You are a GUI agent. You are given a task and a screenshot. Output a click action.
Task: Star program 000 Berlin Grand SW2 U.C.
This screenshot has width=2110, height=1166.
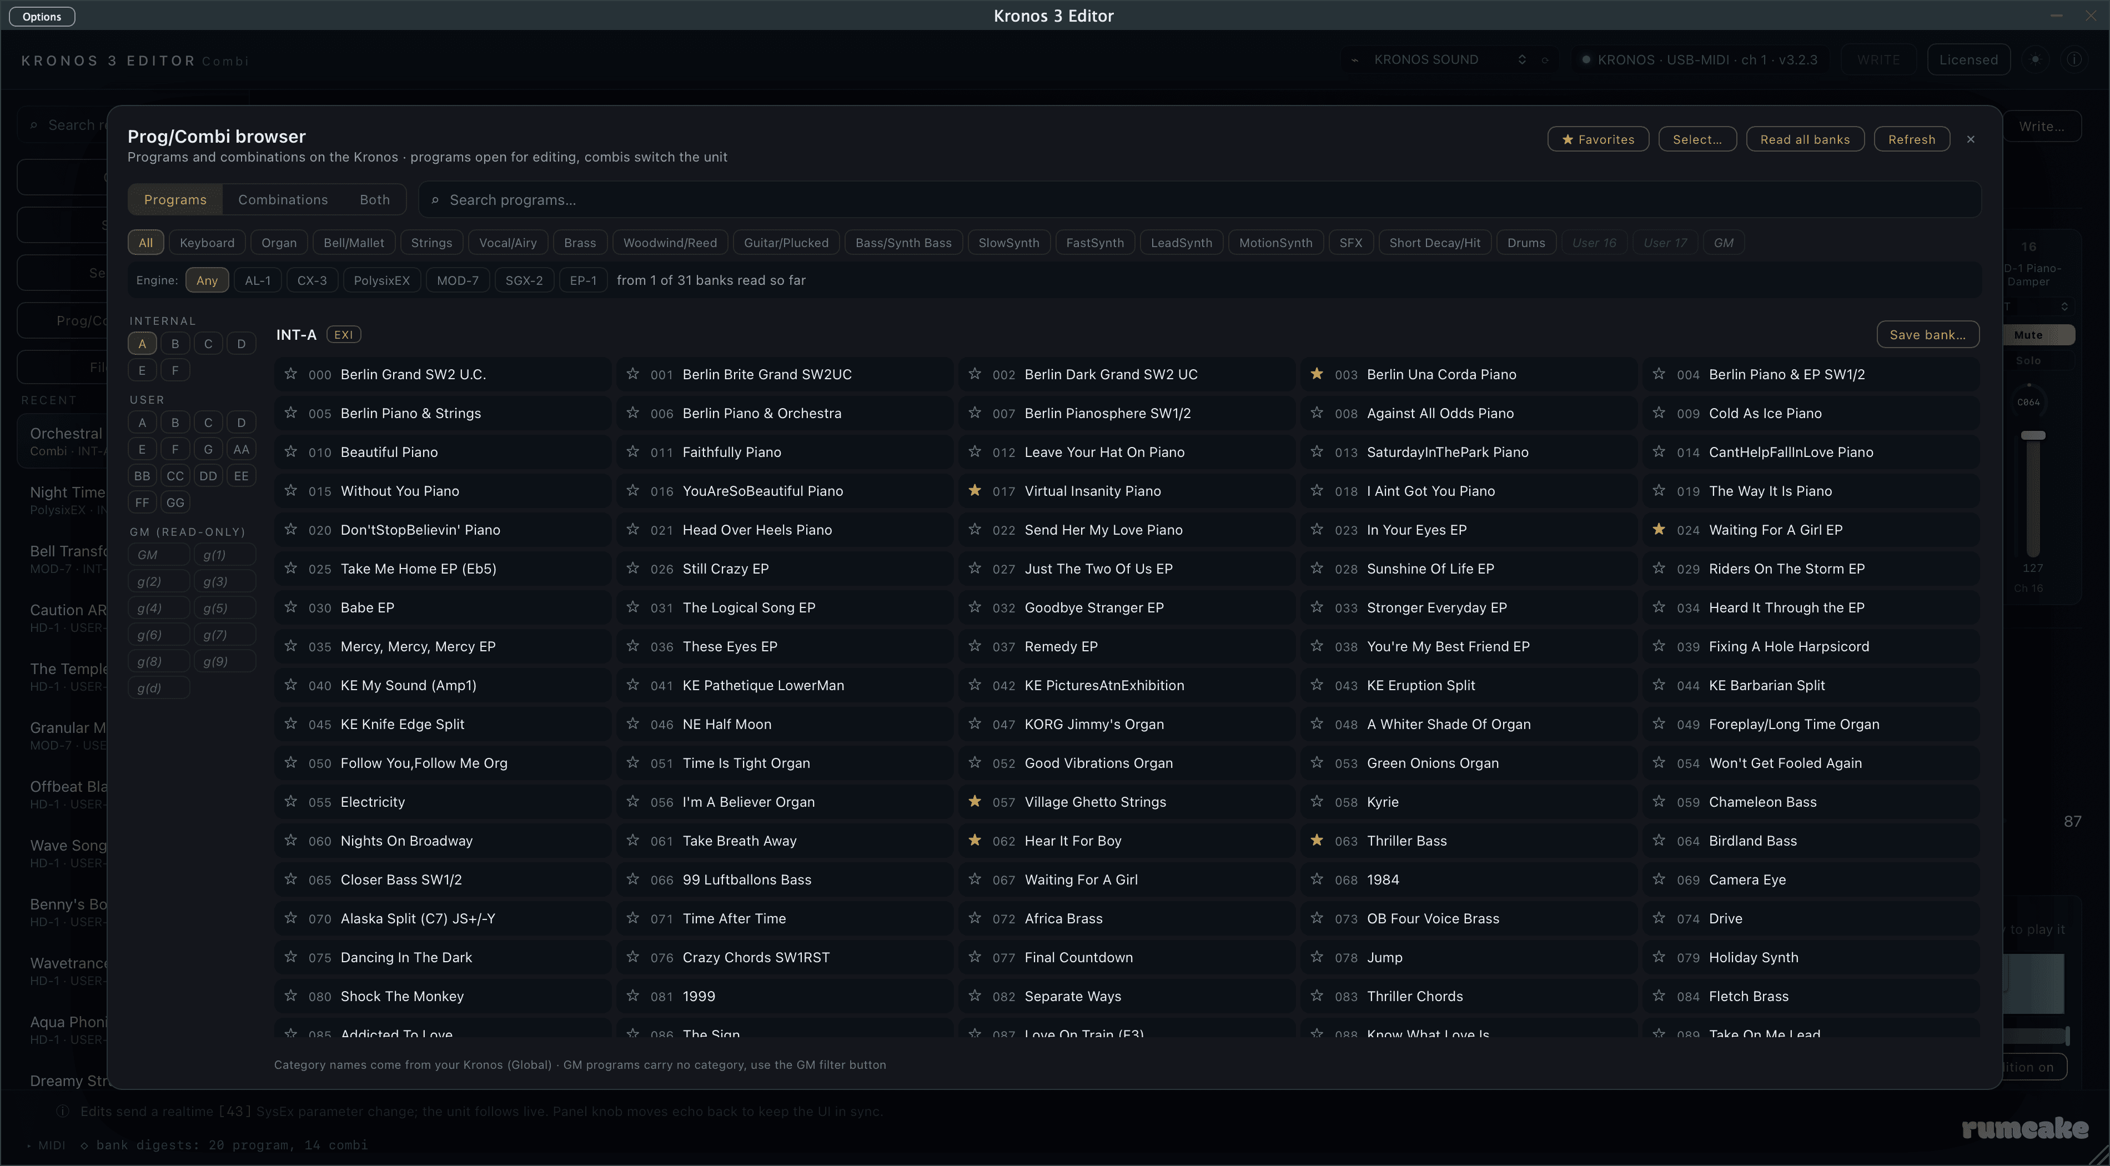(x=290, y=374)
